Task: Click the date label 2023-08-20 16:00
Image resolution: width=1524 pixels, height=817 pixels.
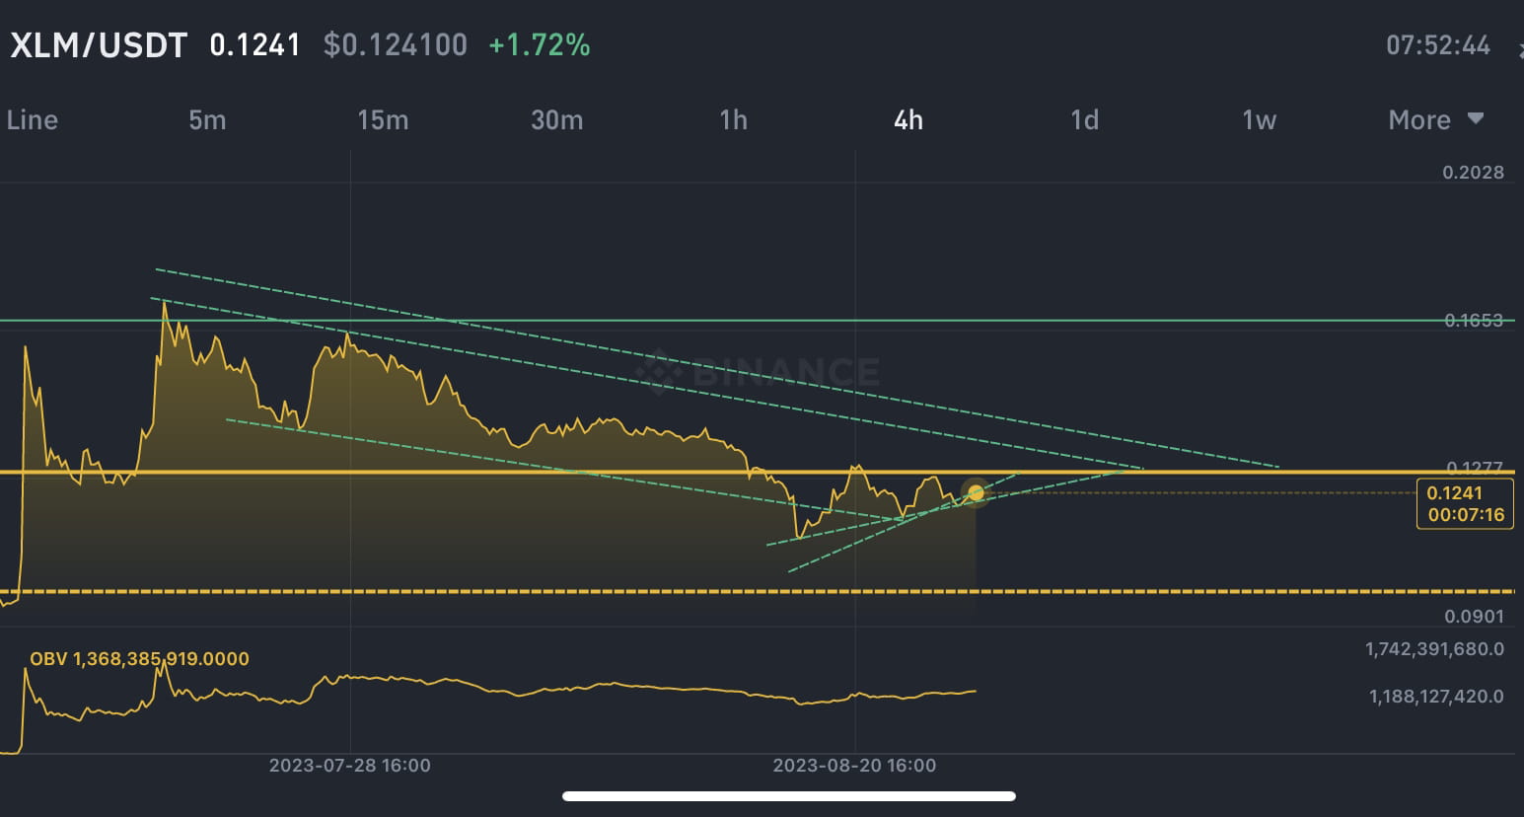Action: (x=854, y=765)
